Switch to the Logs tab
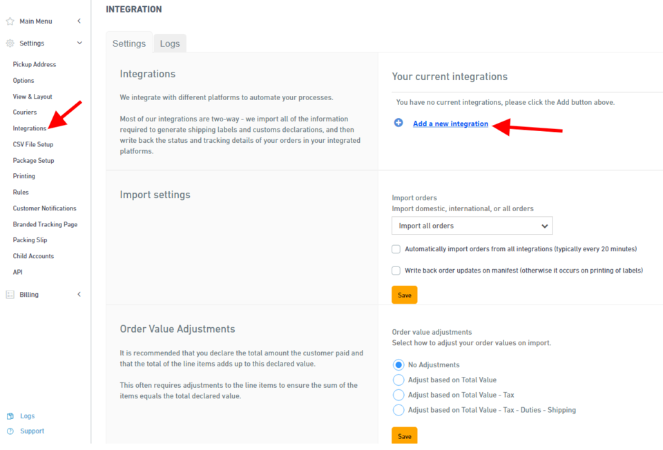 [x=170, y=43]
